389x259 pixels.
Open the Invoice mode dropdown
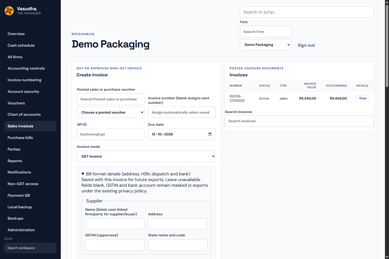[x=146, y=156]
